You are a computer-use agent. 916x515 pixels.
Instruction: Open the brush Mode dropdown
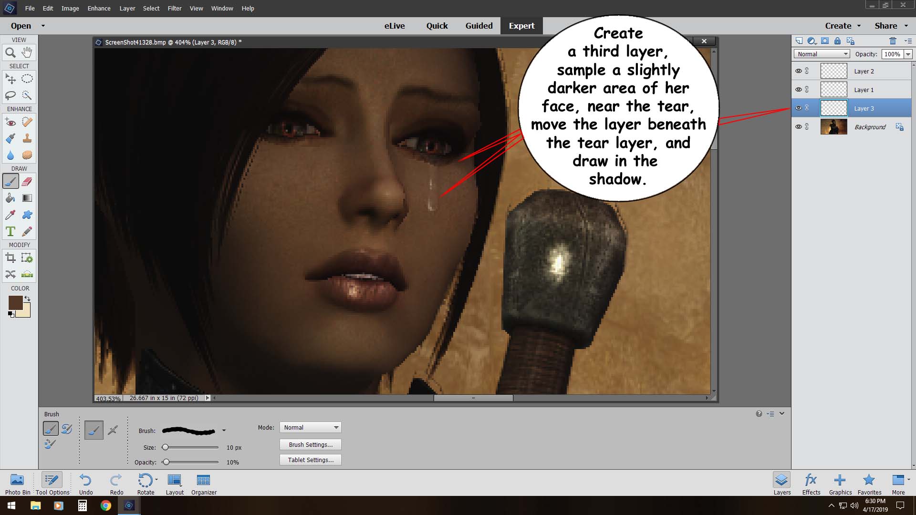point(310,427)
